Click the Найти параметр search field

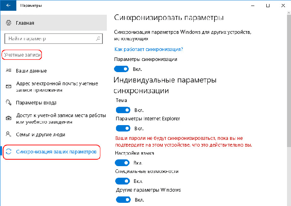click(x=53, y=39)
